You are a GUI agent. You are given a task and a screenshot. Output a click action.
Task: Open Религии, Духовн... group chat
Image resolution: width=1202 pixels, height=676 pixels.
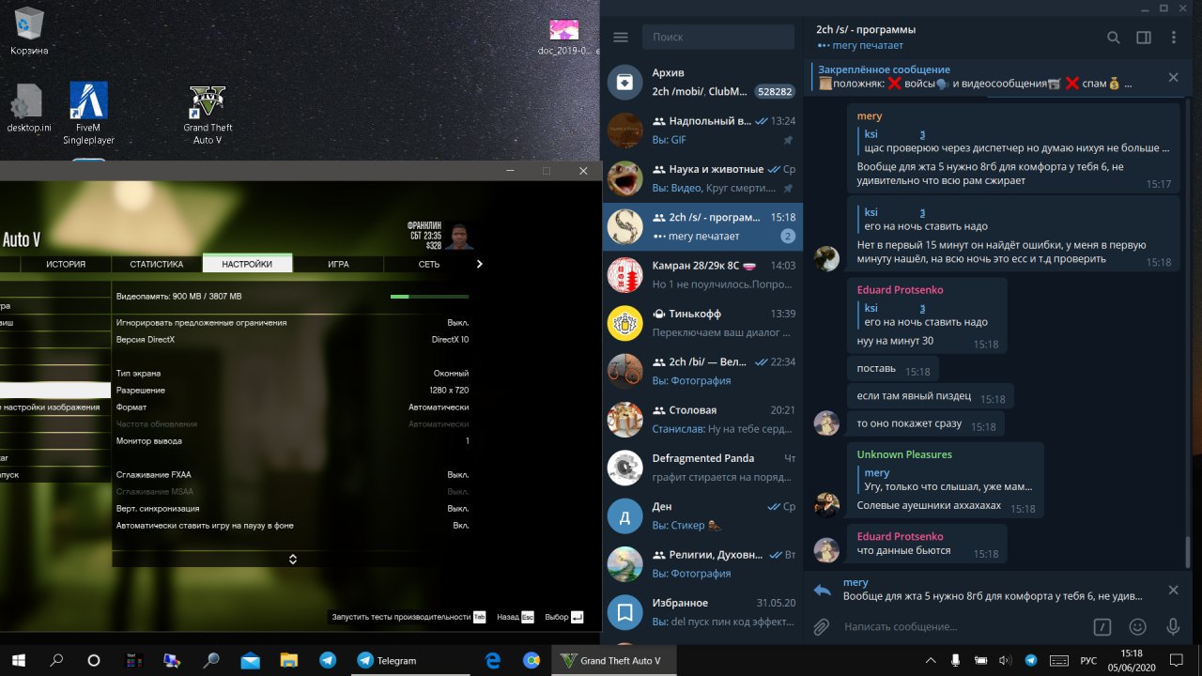702,563
